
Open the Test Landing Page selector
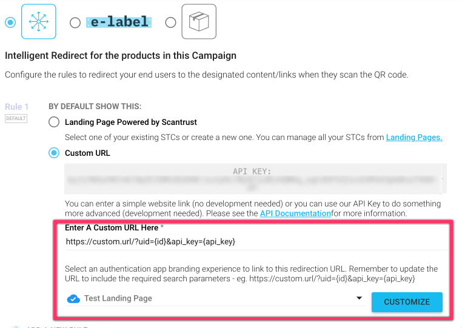click(x=216, y=298)
